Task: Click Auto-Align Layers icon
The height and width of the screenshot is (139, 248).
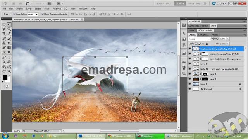Action: 129,14
